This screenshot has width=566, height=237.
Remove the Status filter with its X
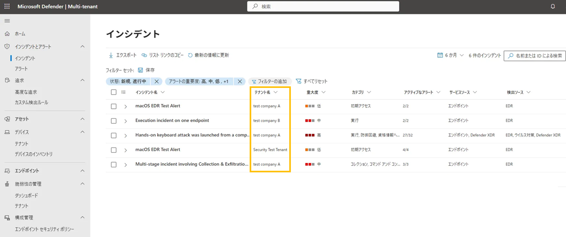[x=157, y=81]
